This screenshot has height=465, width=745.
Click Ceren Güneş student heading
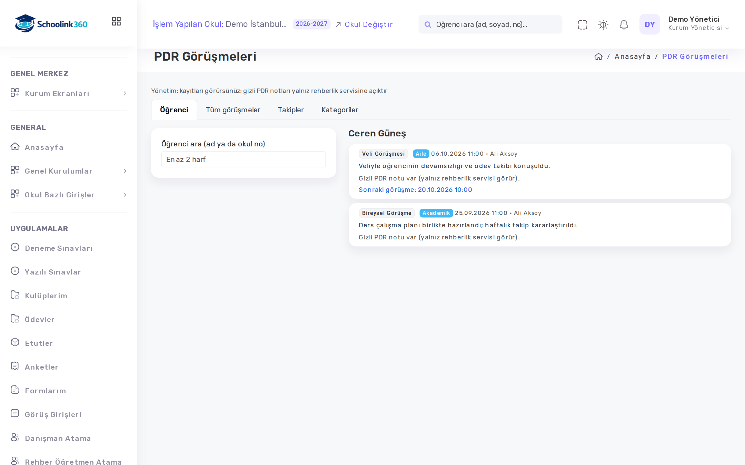coord(377,134)
